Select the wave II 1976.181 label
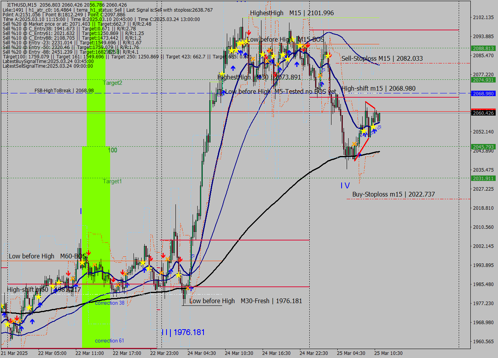Image resolution: width=498 pixels, height=358 pixels. pos(183,332)
